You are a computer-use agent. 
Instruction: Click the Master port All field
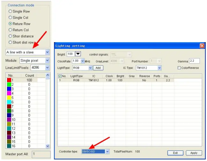tap(41, 154)
